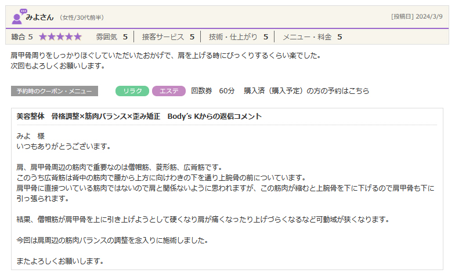Open reviewer name みよさん
Viewport: 455px width, 273px height.
pyautogui.click(x=39, y=17)
